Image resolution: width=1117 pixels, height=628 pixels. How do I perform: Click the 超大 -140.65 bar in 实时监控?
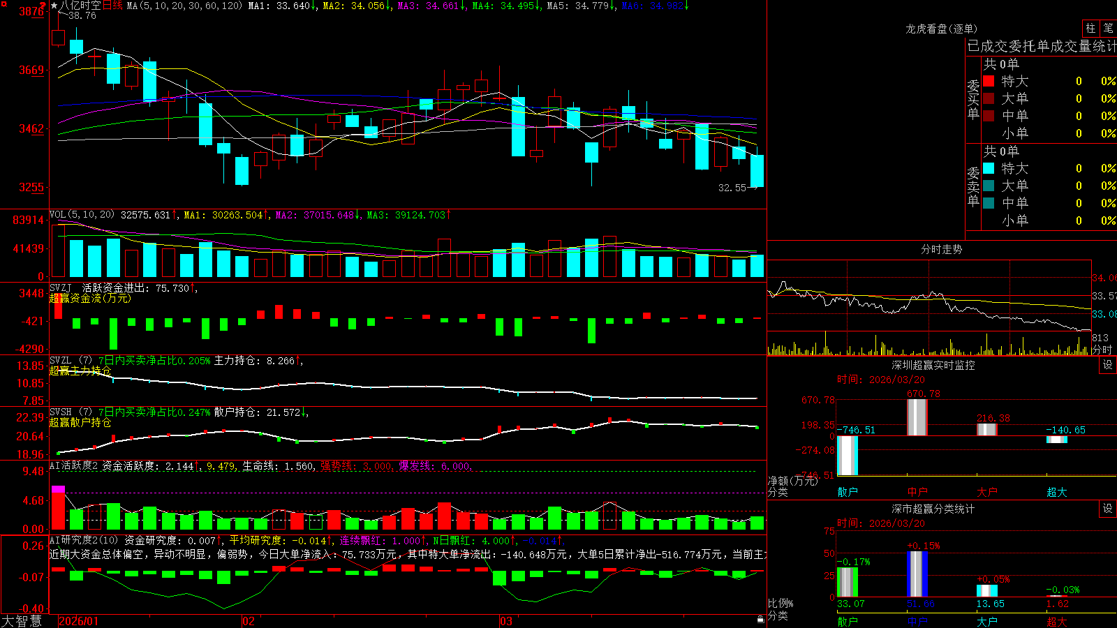coord(1057,440)
